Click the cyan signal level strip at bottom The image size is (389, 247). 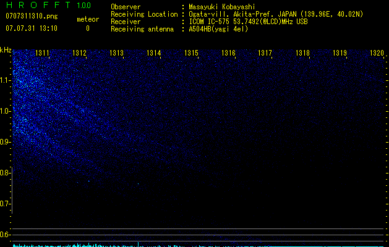(x=199, y=245)
